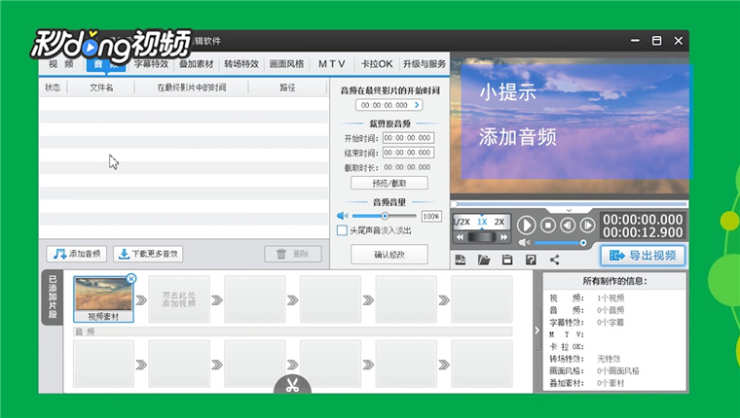
Task: Step back one frame in preview
Action: tap(568, 226)
